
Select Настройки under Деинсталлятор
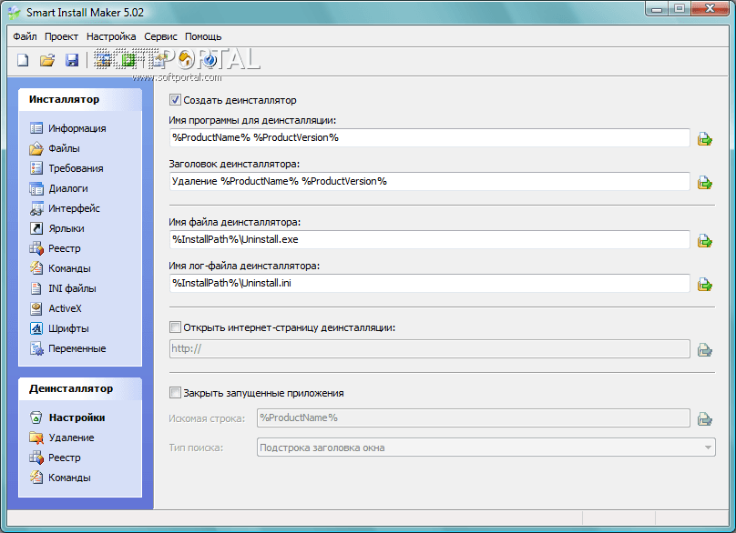pyautogui.click(x=67, y=417)
